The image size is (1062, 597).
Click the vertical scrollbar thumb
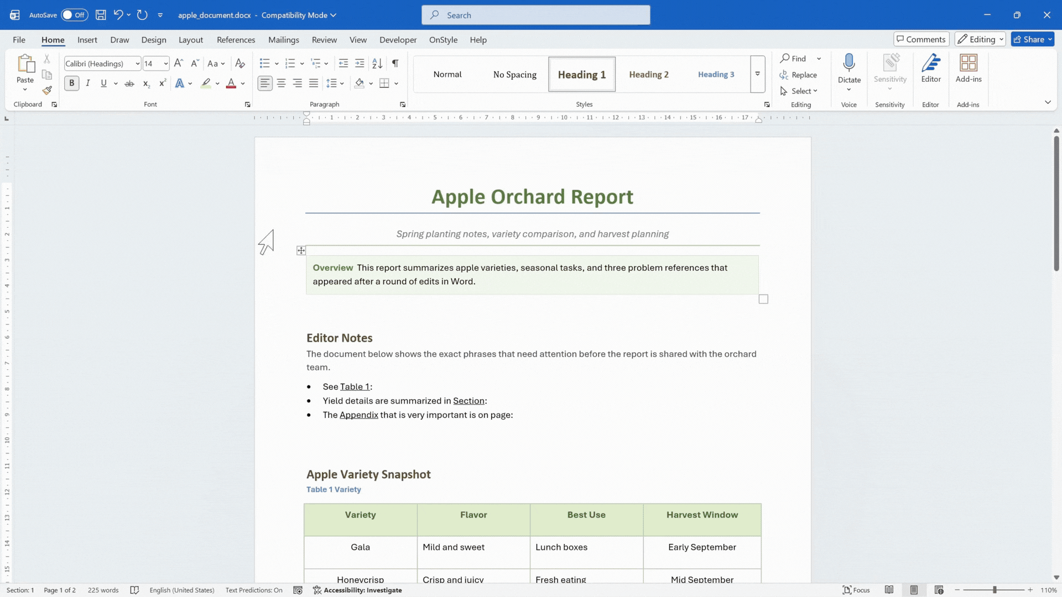[1056, 203]
